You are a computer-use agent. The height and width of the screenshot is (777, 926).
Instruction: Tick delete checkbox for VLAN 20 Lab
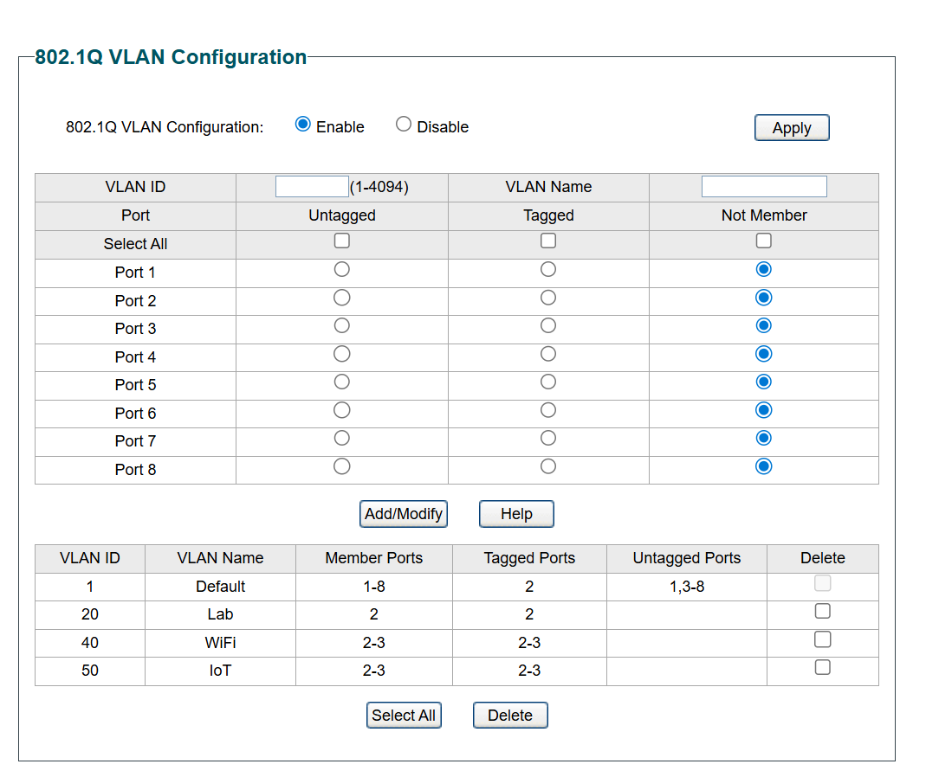pyautogui.click(x=823, y=611)
